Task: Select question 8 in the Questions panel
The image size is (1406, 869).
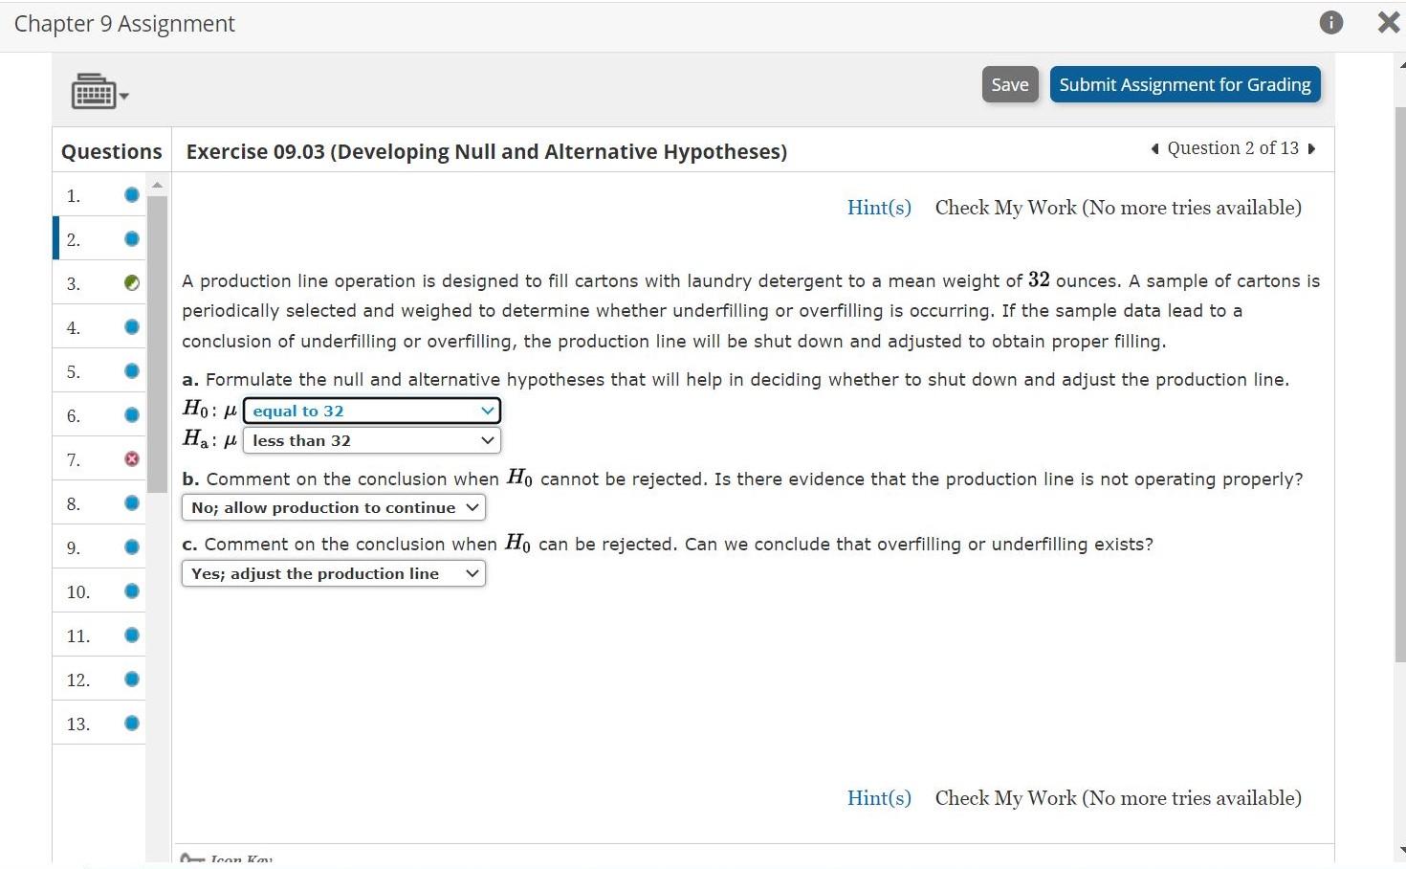Action: (x=91, y=502)
